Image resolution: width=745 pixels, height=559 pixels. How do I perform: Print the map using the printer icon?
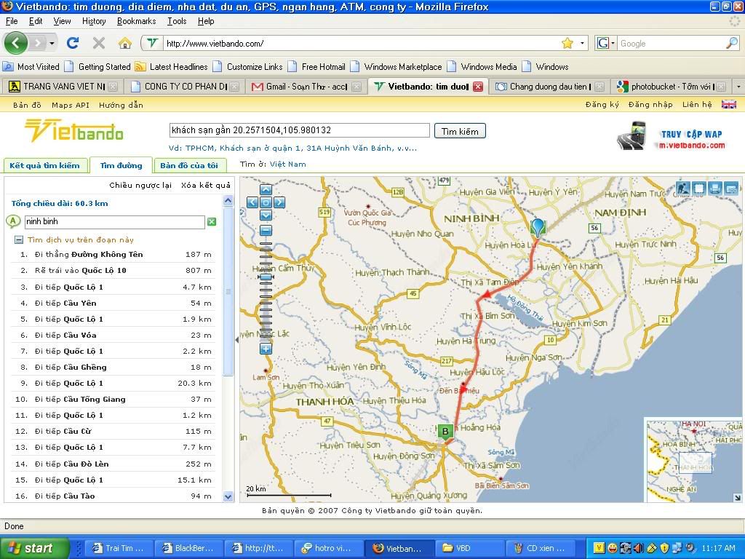[715, 189]
